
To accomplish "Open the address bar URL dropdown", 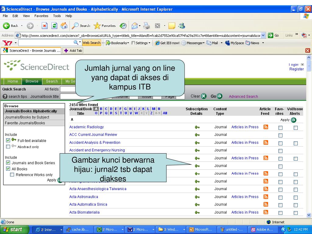I will (263, 35).
